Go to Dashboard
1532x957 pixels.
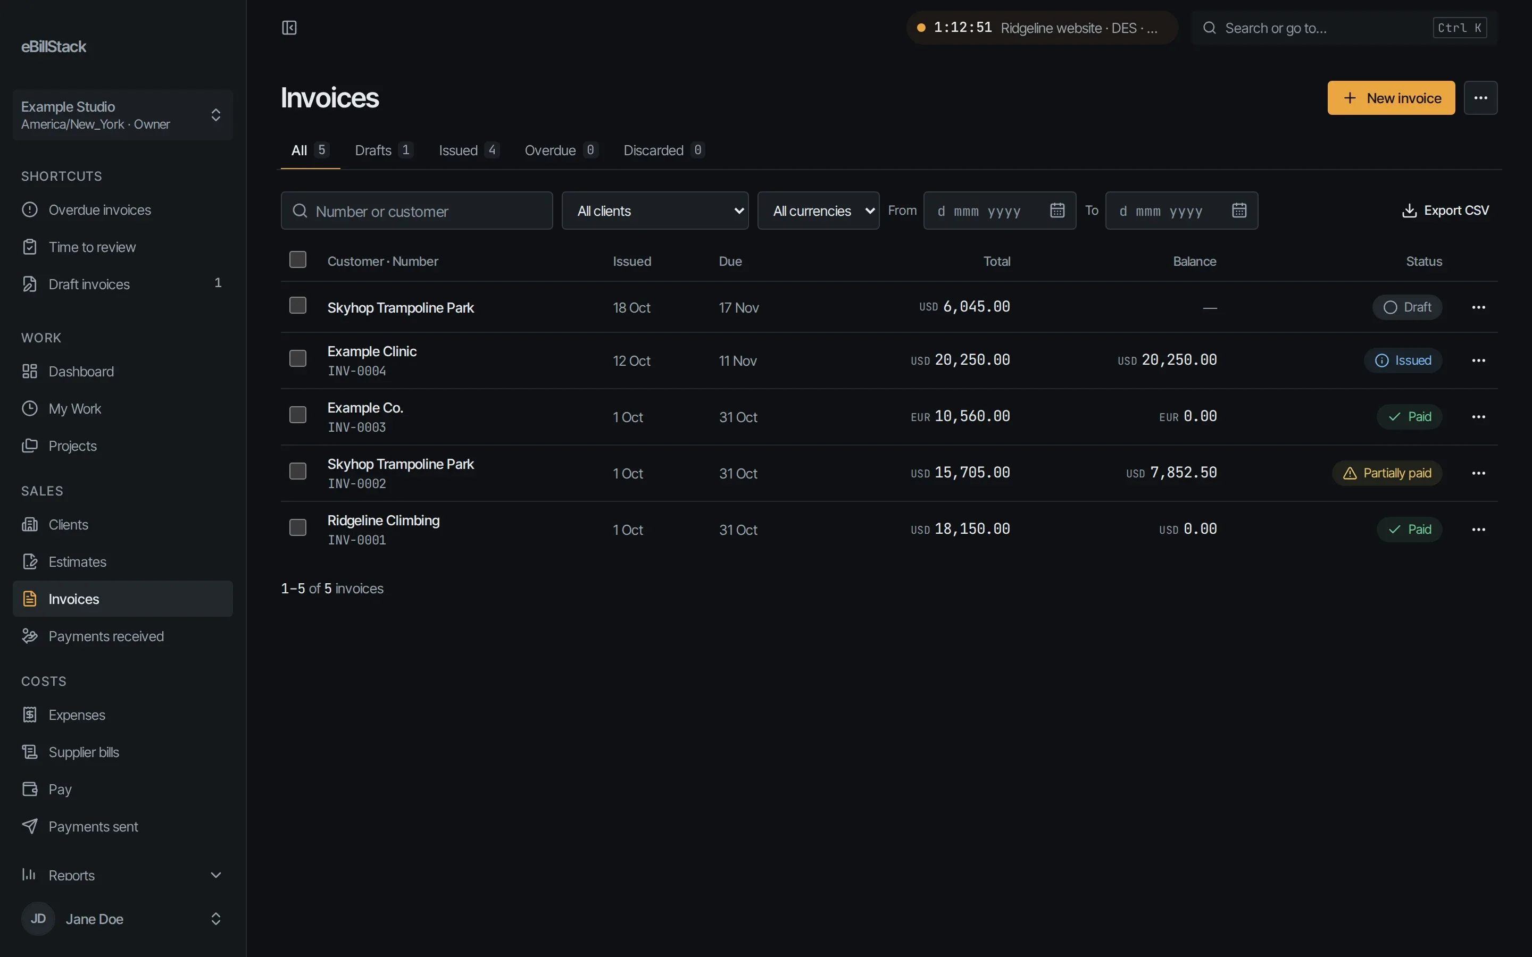[x=123, y=372]
